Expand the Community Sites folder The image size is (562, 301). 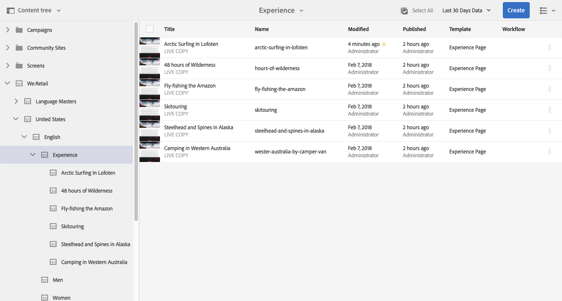click(x=8, y=48)
